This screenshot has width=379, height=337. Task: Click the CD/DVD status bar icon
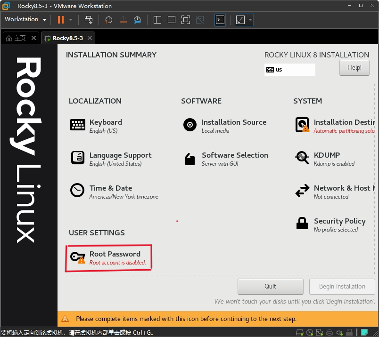coord(310,333)
